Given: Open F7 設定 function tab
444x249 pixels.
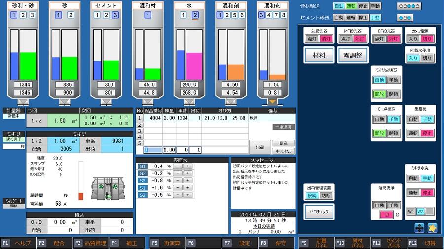Looking at the screenshot, I should pyautogui.click(x=239, y=243).
